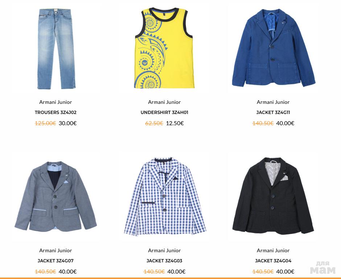The width and height of the screenshot is (341, 279).
Task: Select Armani Junior brand above JACKET 3Z4G11
Action: pos(273,102)
